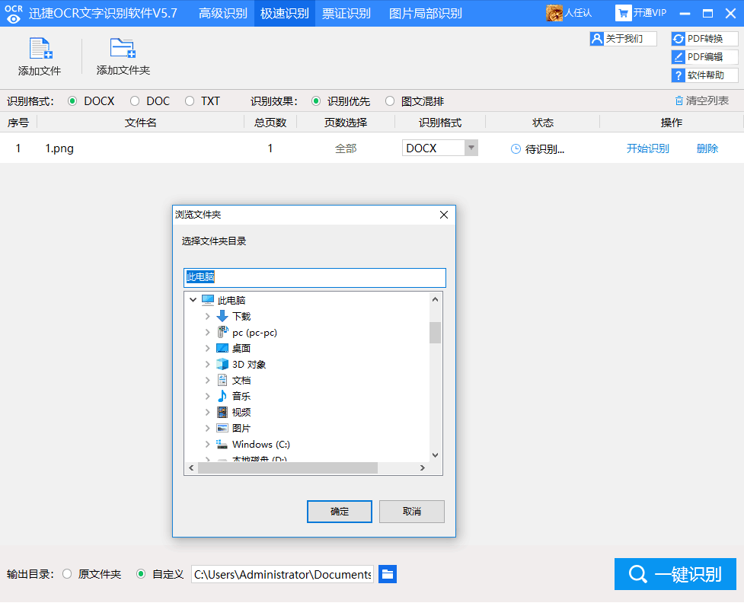Click 清空列表 trash icon
The image size is (744, 603).
tap(679, 100)
